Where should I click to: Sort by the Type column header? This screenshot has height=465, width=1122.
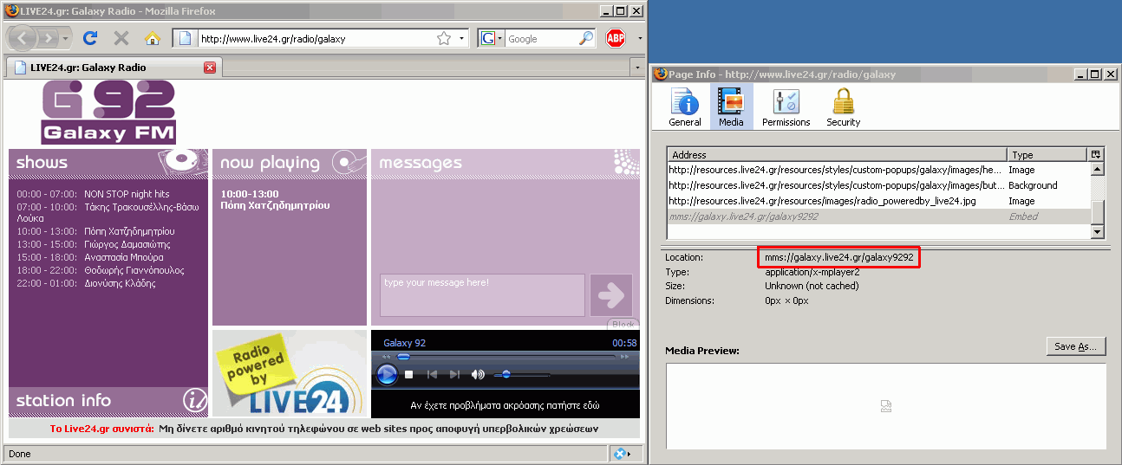(1047, 155)
